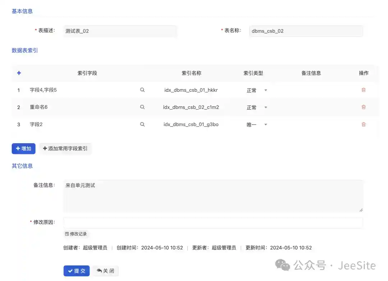The image size is (388, 281).
Task: Click 添加常用字段索引 button
Action: pos(65,149)
